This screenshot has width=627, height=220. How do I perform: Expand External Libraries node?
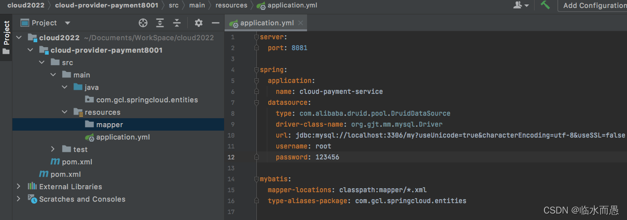click(x=19, y=186)
